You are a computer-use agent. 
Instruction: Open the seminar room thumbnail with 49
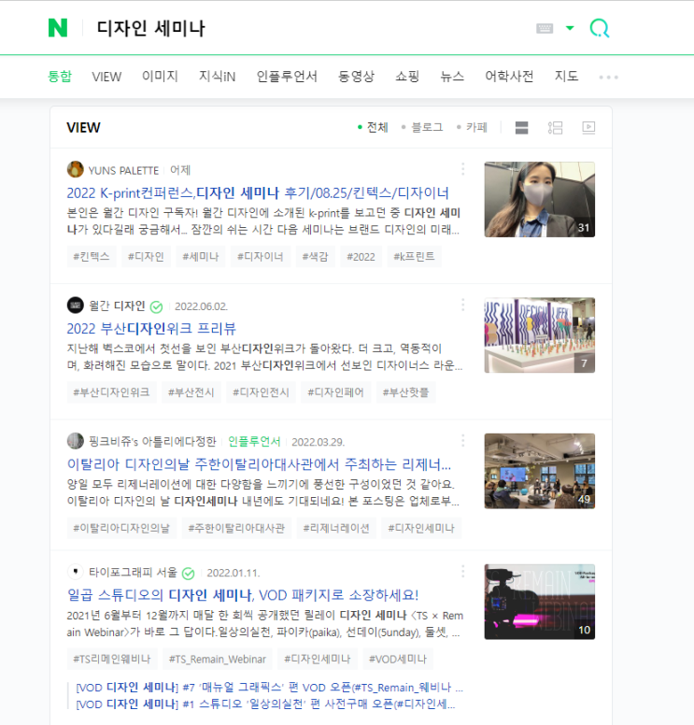click(540, 471)
